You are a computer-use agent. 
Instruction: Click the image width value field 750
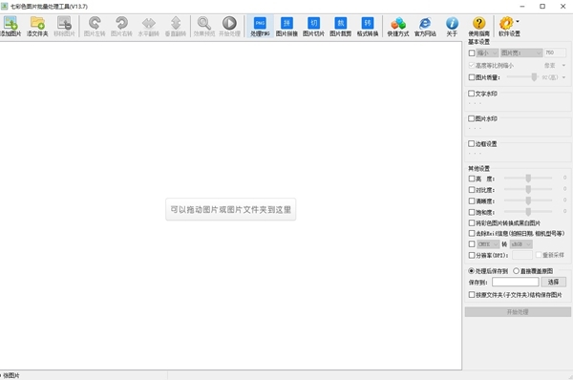(x=555, y=53)
